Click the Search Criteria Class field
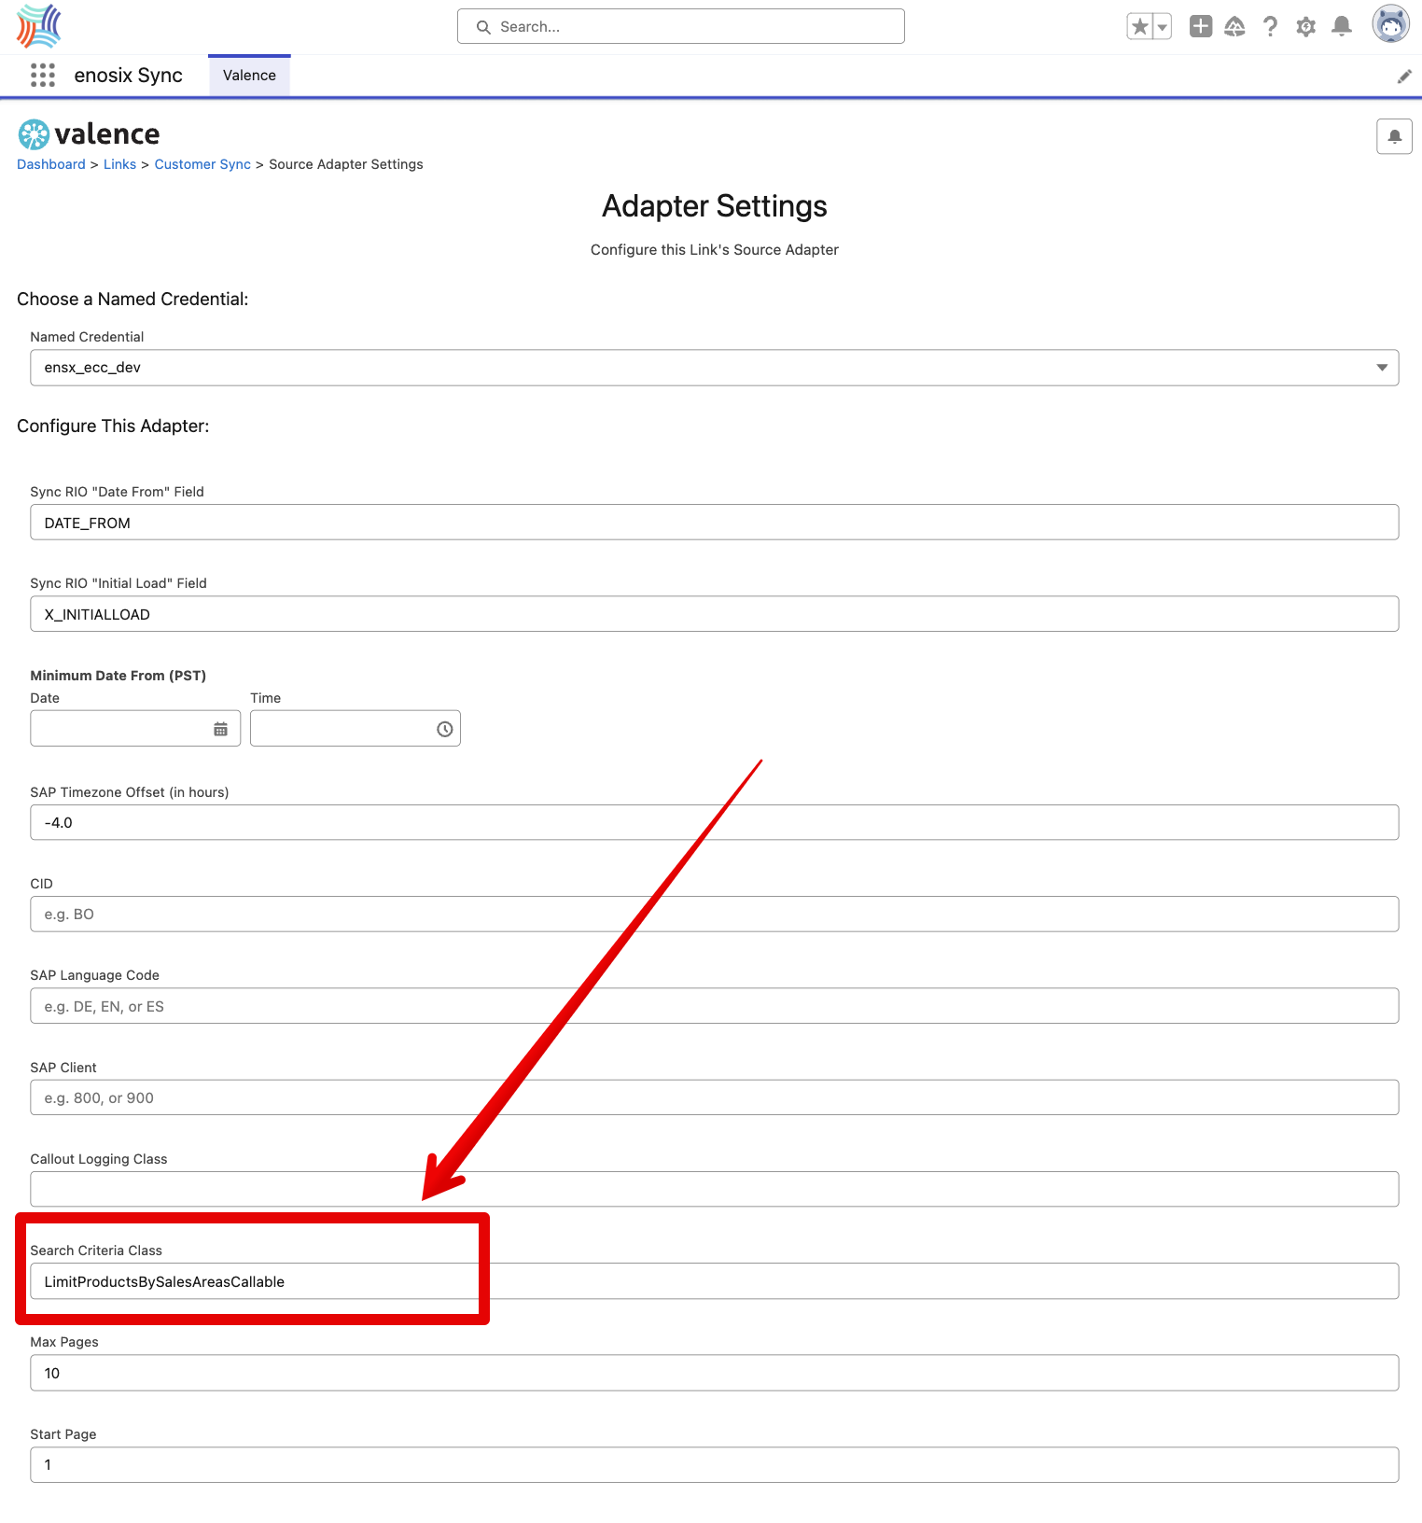 (715, 1281)
